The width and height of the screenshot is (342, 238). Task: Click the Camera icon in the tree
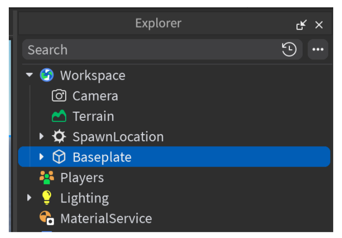click(x=59, y=96)
